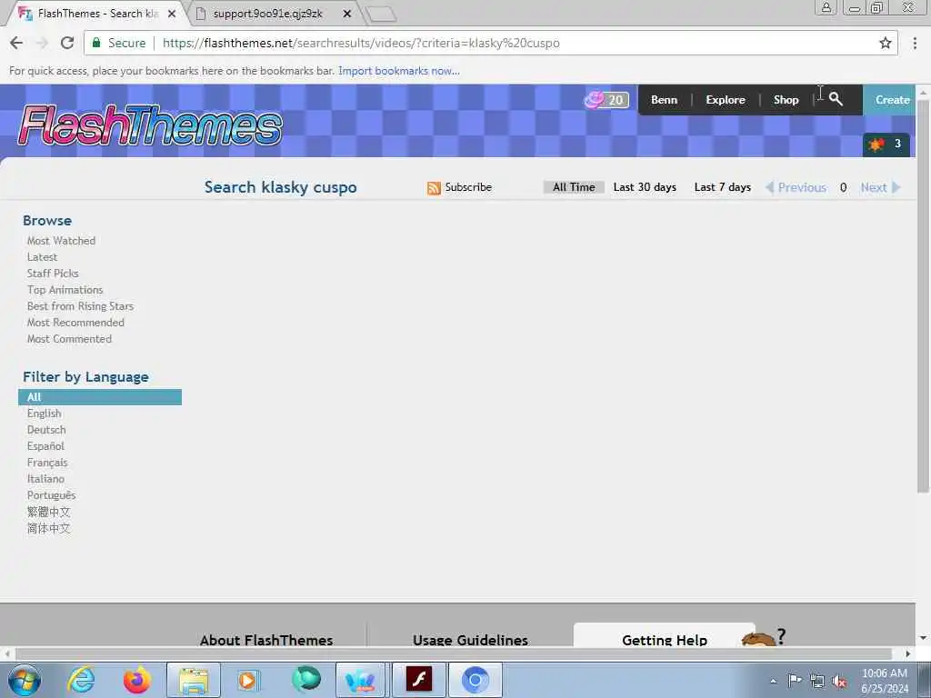Open the coin balance icon showing 20

click(606, 100)
